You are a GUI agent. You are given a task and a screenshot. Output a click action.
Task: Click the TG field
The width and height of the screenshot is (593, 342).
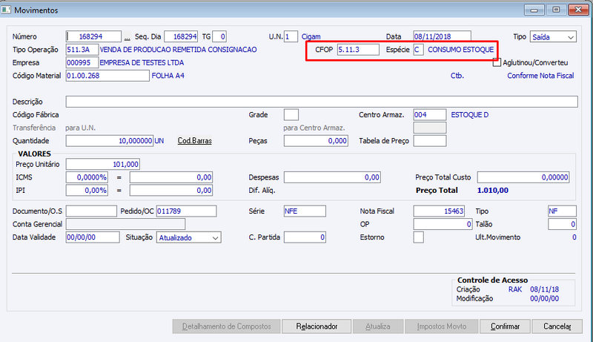click(219, 36)
